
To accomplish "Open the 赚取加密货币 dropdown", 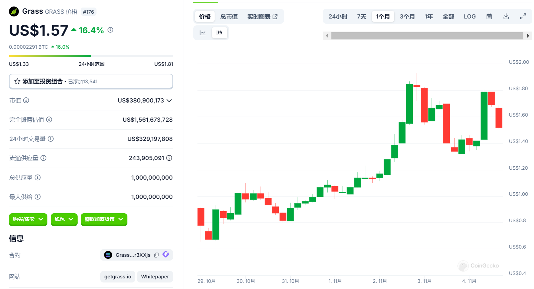I will [104, 219].
